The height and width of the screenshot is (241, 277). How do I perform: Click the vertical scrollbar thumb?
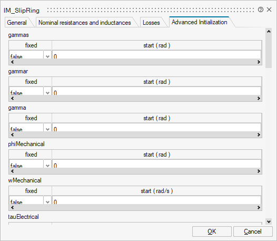coord(269,51)
